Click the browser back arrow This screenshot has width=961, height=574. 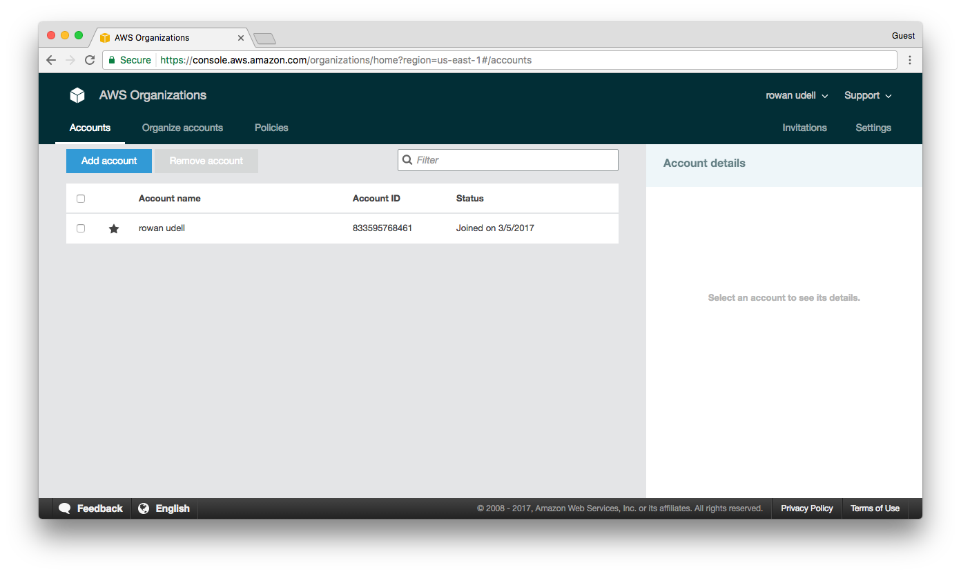point(51,60)
